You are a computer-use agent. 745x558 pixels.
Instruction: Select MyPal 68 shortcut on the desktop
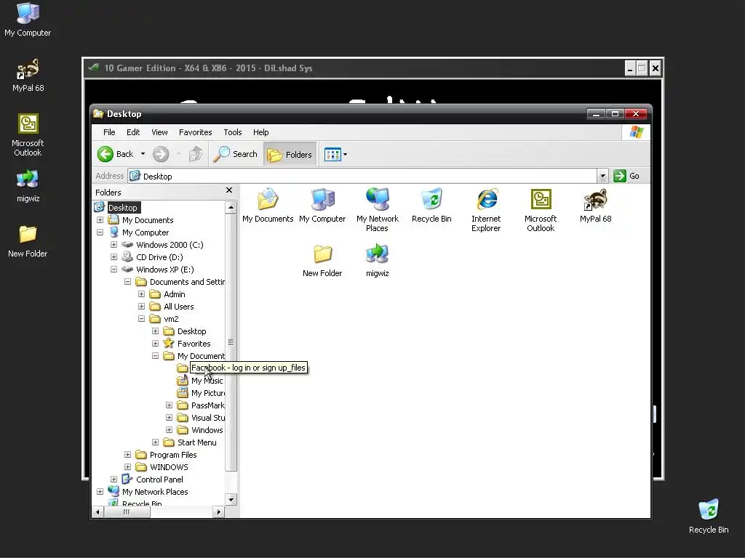pos(28,75)
